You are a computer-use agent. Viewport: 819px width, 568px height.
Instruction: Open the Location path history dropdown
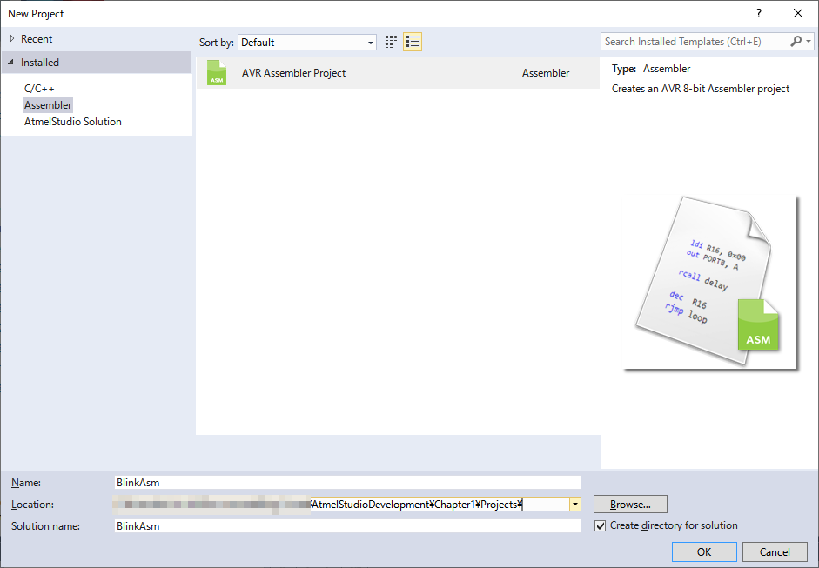pos(575,505)
